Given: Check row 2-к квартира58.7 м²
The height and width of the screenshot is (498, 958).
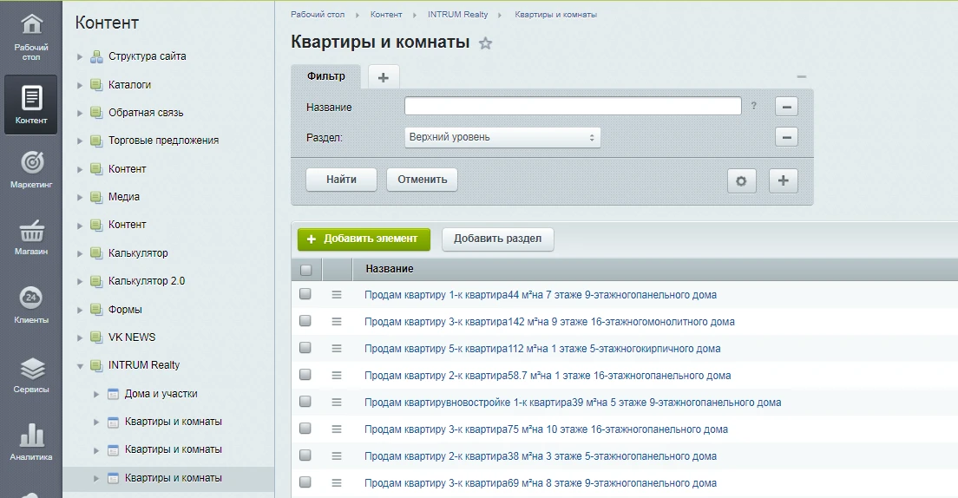Looking at the screenshot, I should pyautogui.click(x=305, y=375).
